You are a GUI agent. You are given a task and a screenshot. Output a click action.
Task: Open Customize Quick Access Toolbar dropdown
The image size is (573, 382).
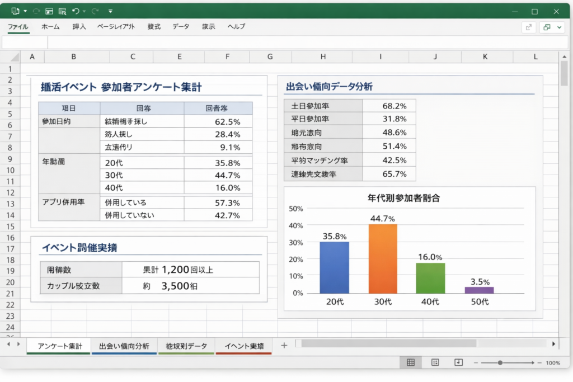coord(110,11)
